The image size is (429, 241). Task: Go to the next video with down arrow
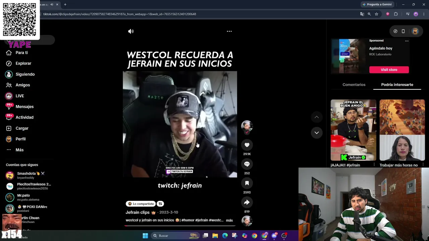pos(316,133)
